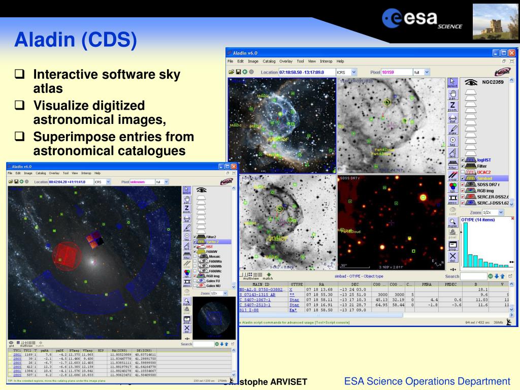Enable the Galex FU layer checkbox
The width and height of the screenshot is (520, 390).
point(194,281)
